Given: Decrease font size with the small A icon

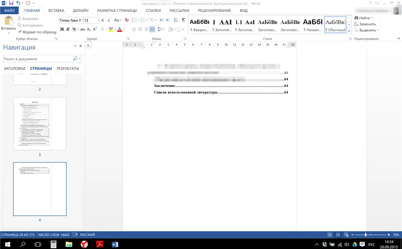Looking at the screenshot, I should (109, 20).
